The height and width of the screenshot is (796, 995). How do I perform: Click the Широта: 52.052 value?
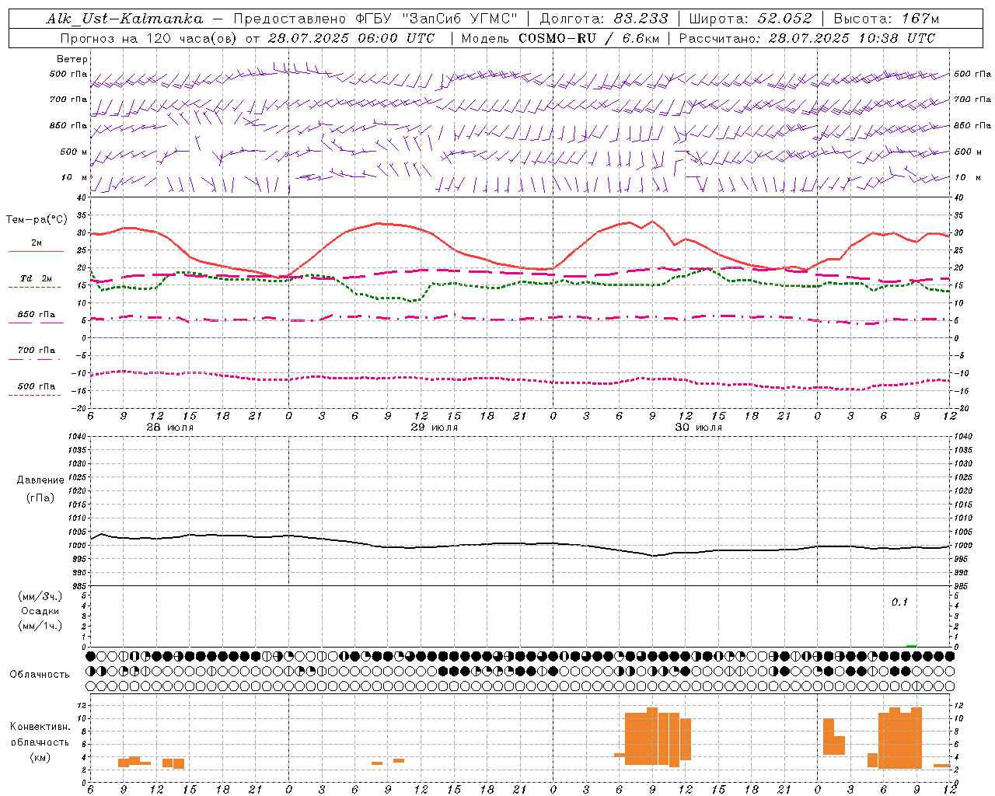click(x=751, y=19)
